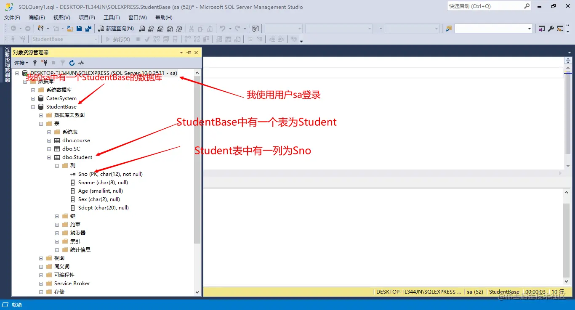Click StudentBase in the status bar
The width and height of the screenshot is (575, 310).
[504, 292]
